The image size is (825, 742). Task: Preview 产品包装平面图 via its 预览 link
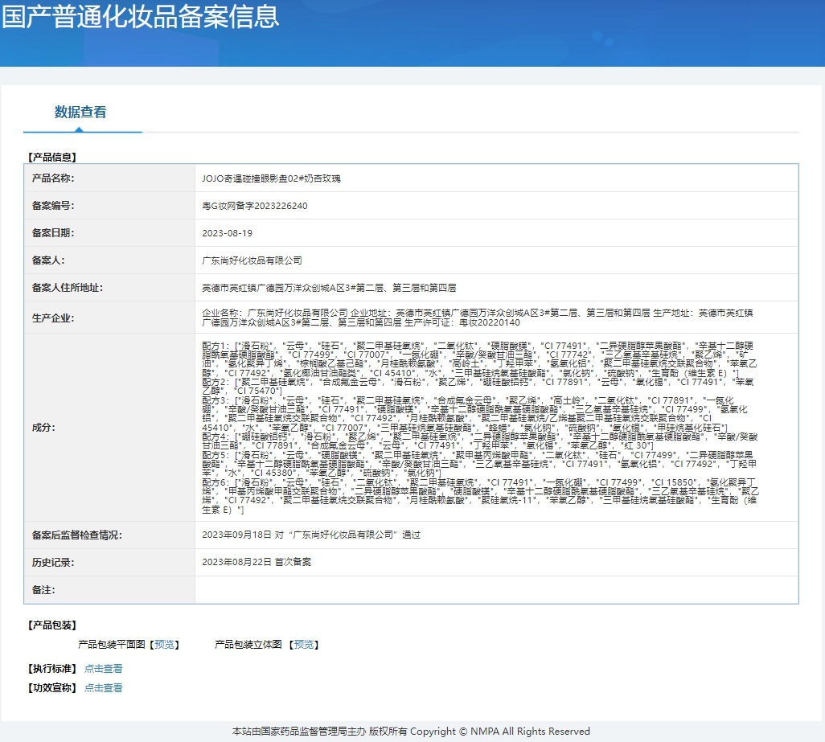pos(165,644)
